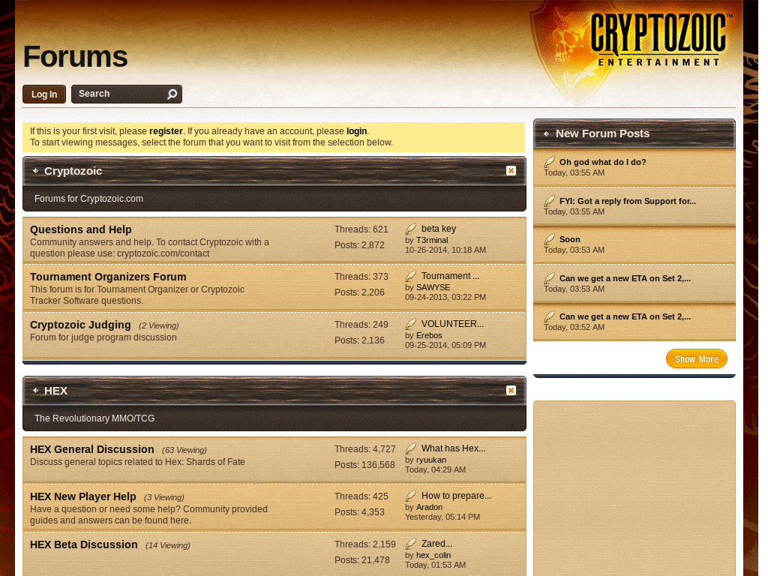
Task: Click feather icon beside 03:52 AM 'ETA on Set 2' post
Action: tap(550, 316)
